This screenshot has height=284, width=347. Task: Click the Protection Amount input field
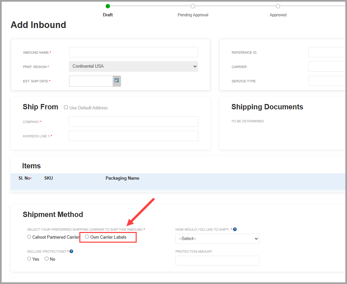[x=217, y=261]
